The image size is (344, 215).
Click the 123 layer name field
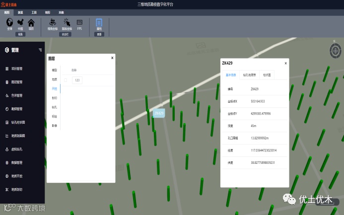point(77,80)
